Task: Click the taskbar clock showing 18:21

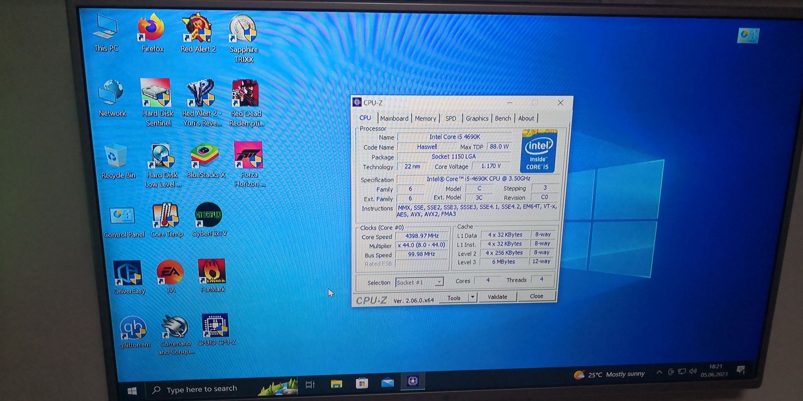Action: click(714, 370)
